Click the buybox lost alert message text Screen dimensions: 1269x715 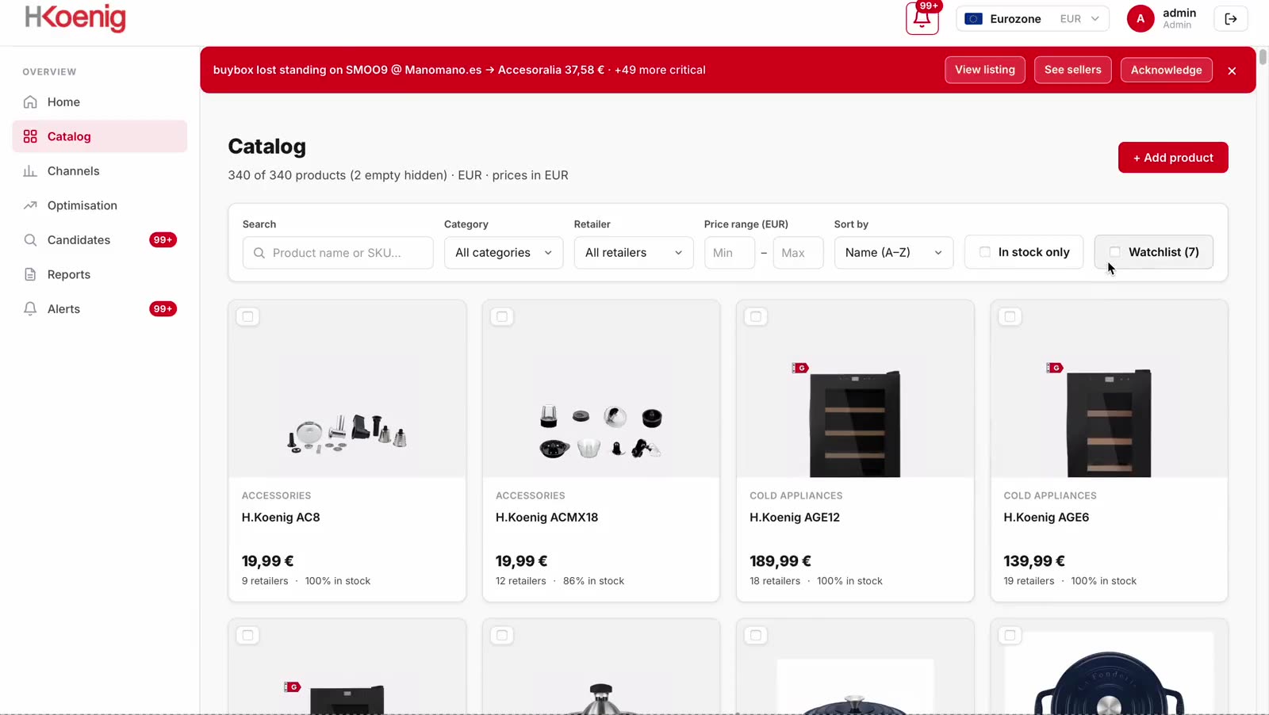coord(459,70)
